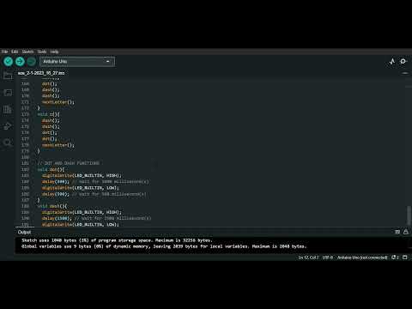The image size is (412, 309).
Task: Open the Serial Plotter
Action: [x=392, y=61]
